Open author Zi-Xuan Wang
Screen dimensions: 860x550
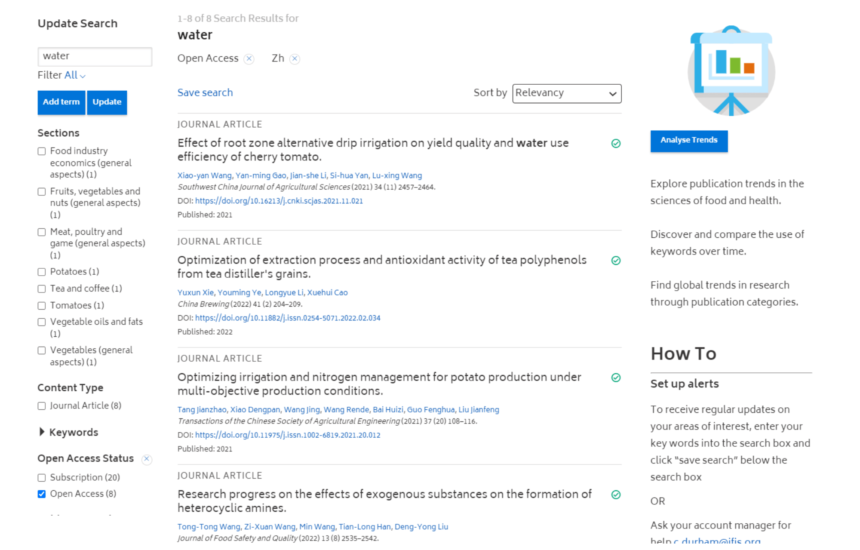(x=270, y=526)
